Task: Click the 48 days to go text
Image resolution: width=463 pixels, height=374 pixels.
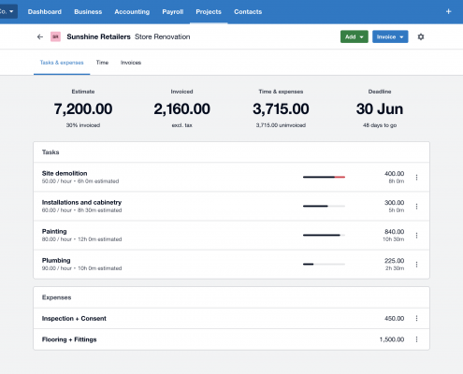Action: tap(380, 125)
